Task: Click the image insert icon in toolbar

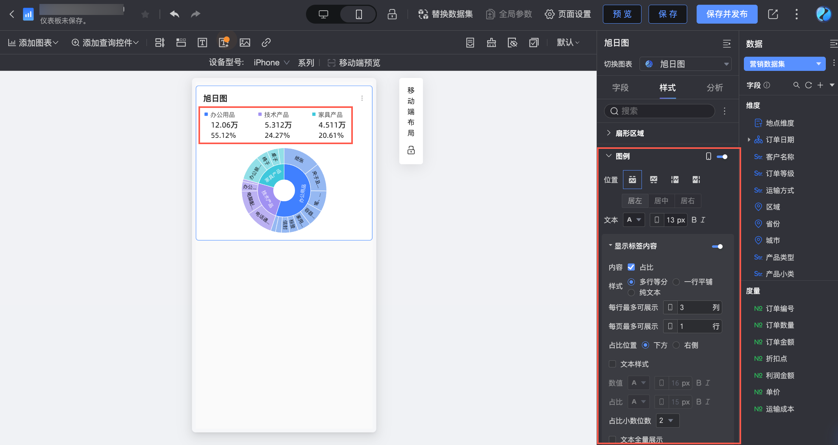Action: (245, 43)
